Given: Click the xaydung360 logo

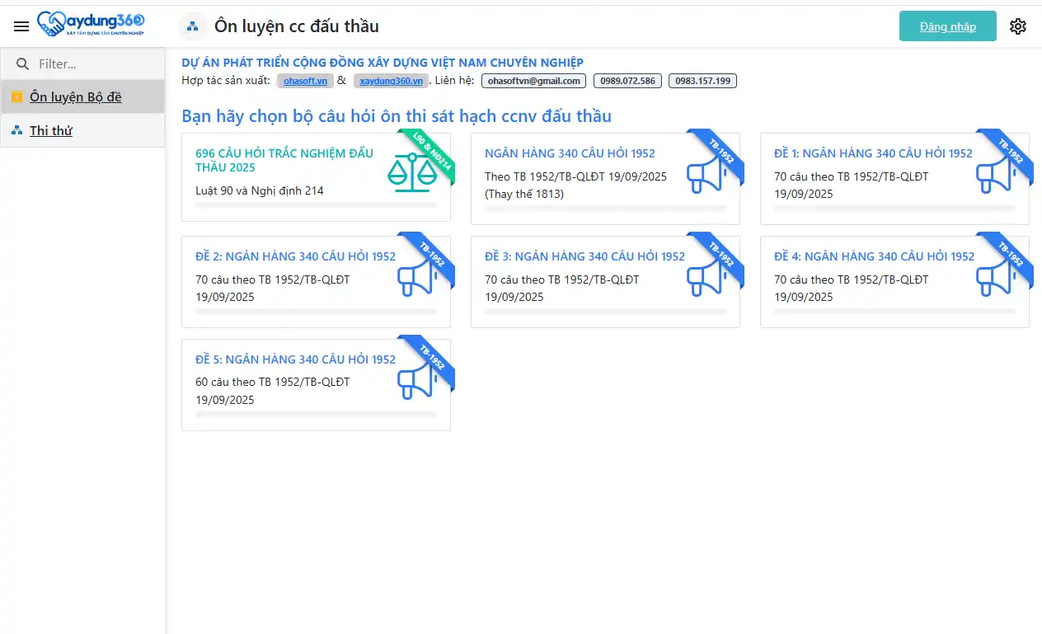Looking at the screenshot, I should pos(92,25).
